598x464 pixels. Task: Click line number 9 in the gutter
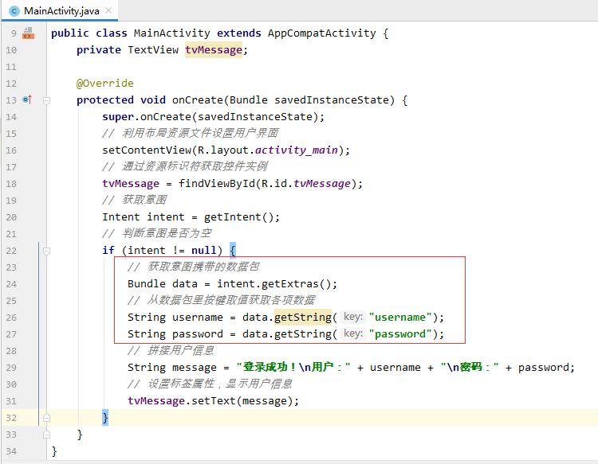coord(14,33)
